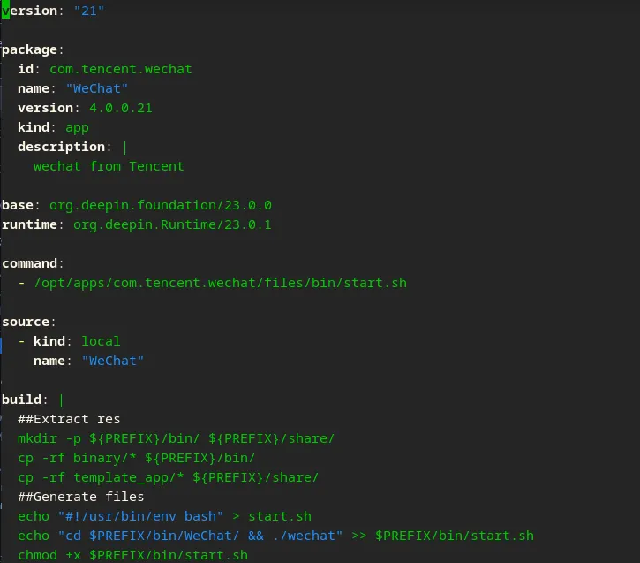
Task: Click the source name value "WeChat"
Action: (113, 361)
